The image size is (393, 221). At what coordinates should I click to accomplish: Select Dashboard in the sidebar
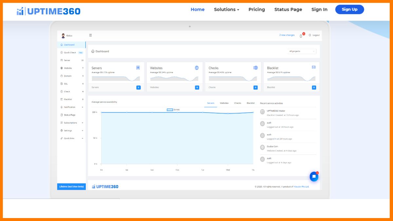tap(71, 45)
